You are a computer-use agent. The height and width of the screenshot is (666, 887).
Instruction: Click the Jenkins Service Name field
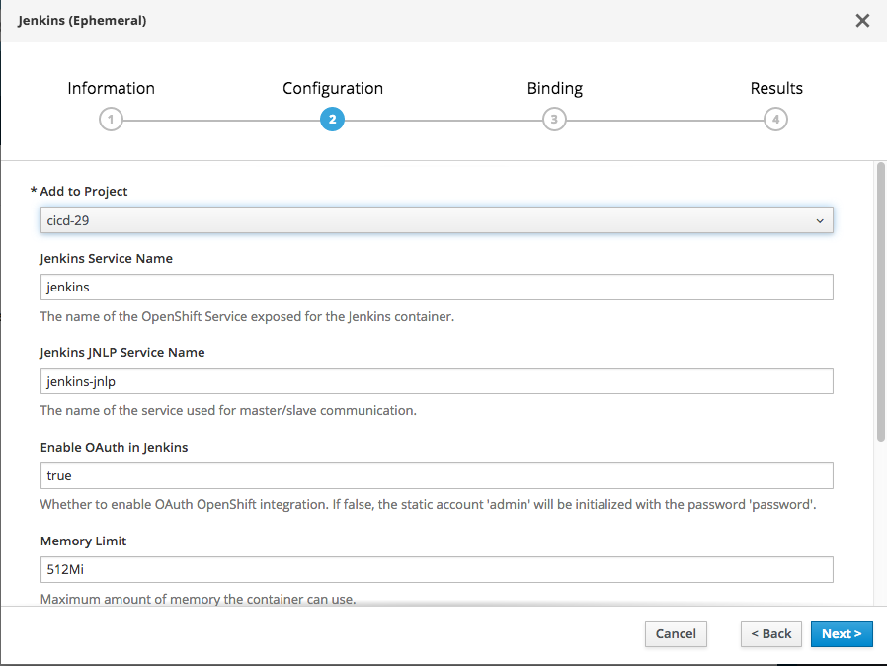point(437,287)
